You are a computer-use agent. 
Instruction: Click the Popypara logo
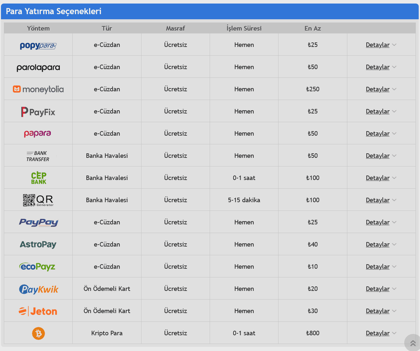pyautogui.click(x=38, y=46)
